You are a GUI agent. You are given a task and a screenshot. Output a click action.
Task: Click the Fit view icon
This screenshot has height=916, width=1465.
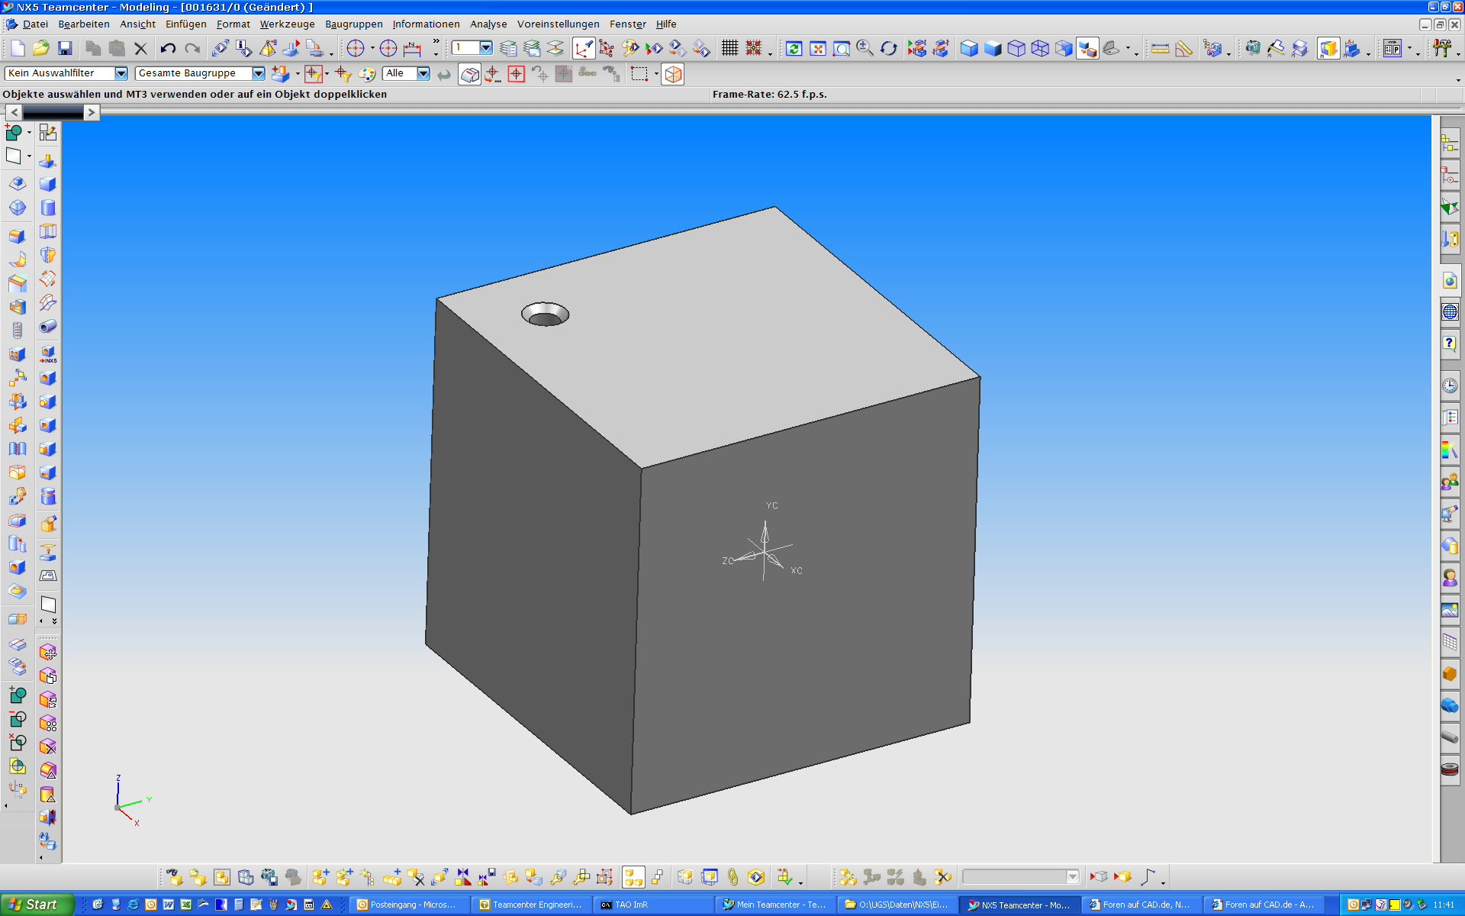[x=818, y=49]
